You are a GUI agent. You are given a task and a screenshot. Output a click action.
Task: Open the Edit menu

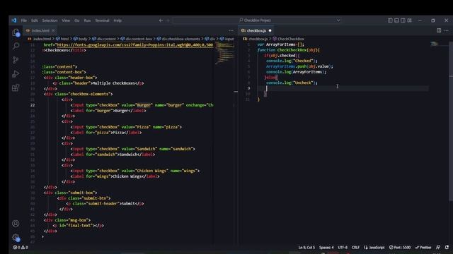(x=35, y=20)
